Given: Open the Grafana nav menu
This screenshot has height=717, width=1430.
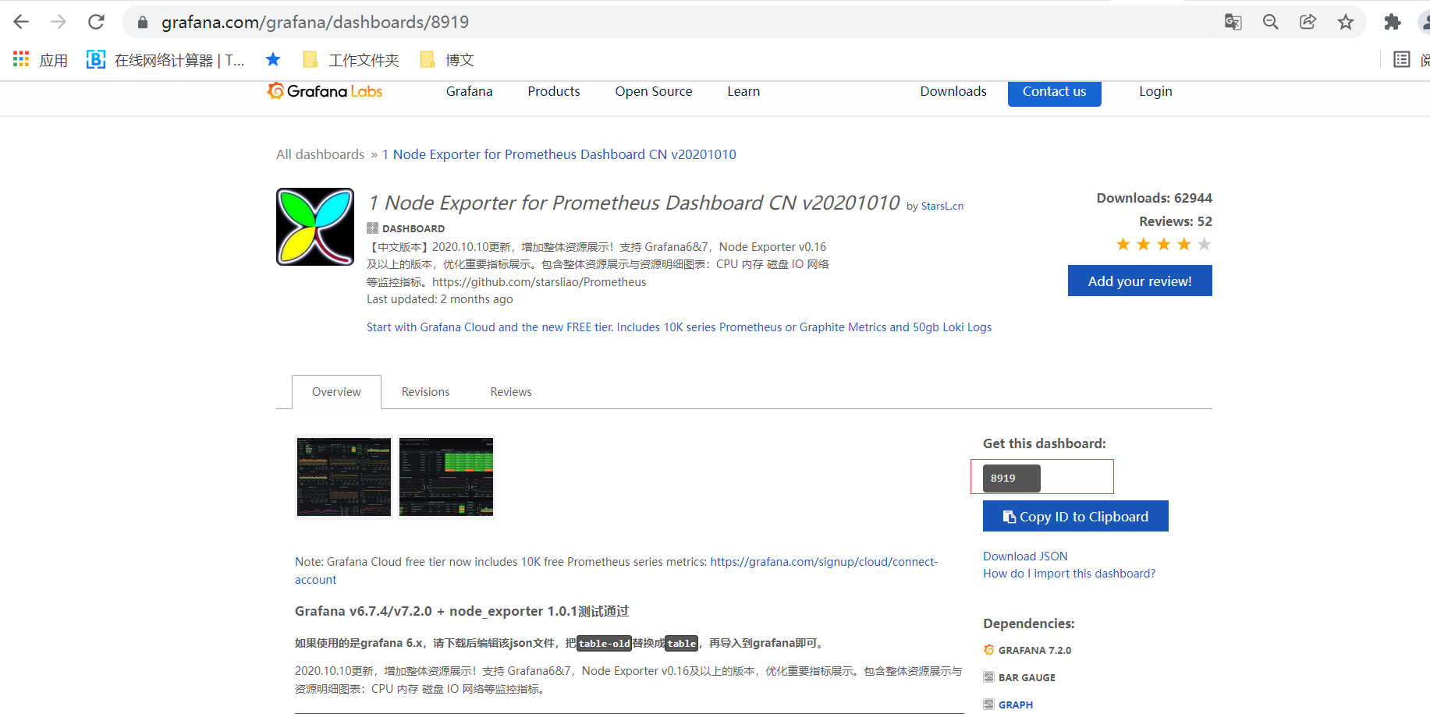Looking at the screenshot, I should pos(469,91).
